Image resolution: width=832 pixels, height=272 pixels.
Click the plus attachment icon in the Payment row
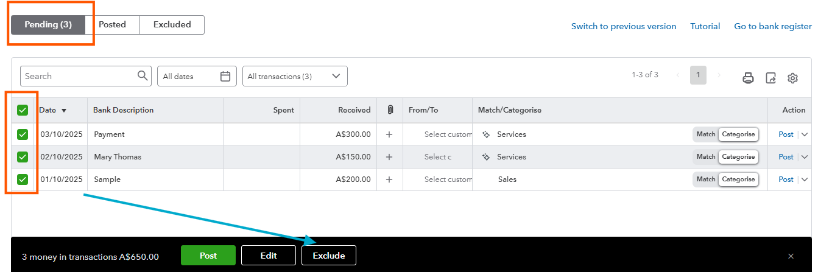(389, 134)
